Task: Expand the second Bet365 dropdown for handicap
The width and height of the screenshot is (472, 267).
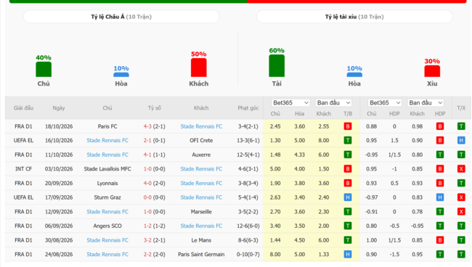Action: (x=385, y=103)
